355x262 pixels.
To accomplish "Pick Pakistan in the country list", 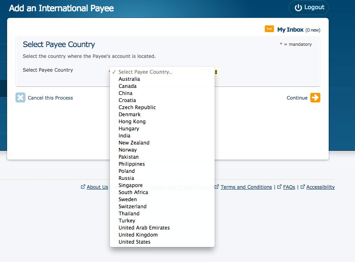I will [x=162, y=157].
